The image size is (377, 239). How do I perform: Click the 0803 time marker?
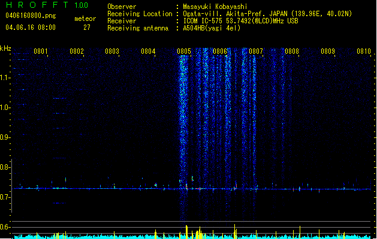(x=112, y=51)
